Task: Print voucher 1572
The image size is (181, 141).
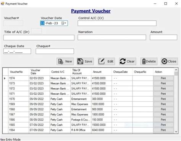Action: click(163, 89)
